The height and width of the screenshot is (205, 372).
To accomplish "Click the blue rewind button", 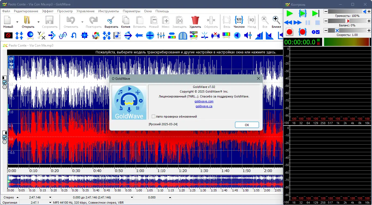I will pyautogui.click(x=288, y=23).
